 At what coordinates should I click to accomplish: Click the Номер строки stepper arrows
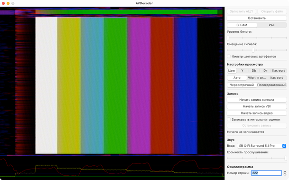click(285, 173)
